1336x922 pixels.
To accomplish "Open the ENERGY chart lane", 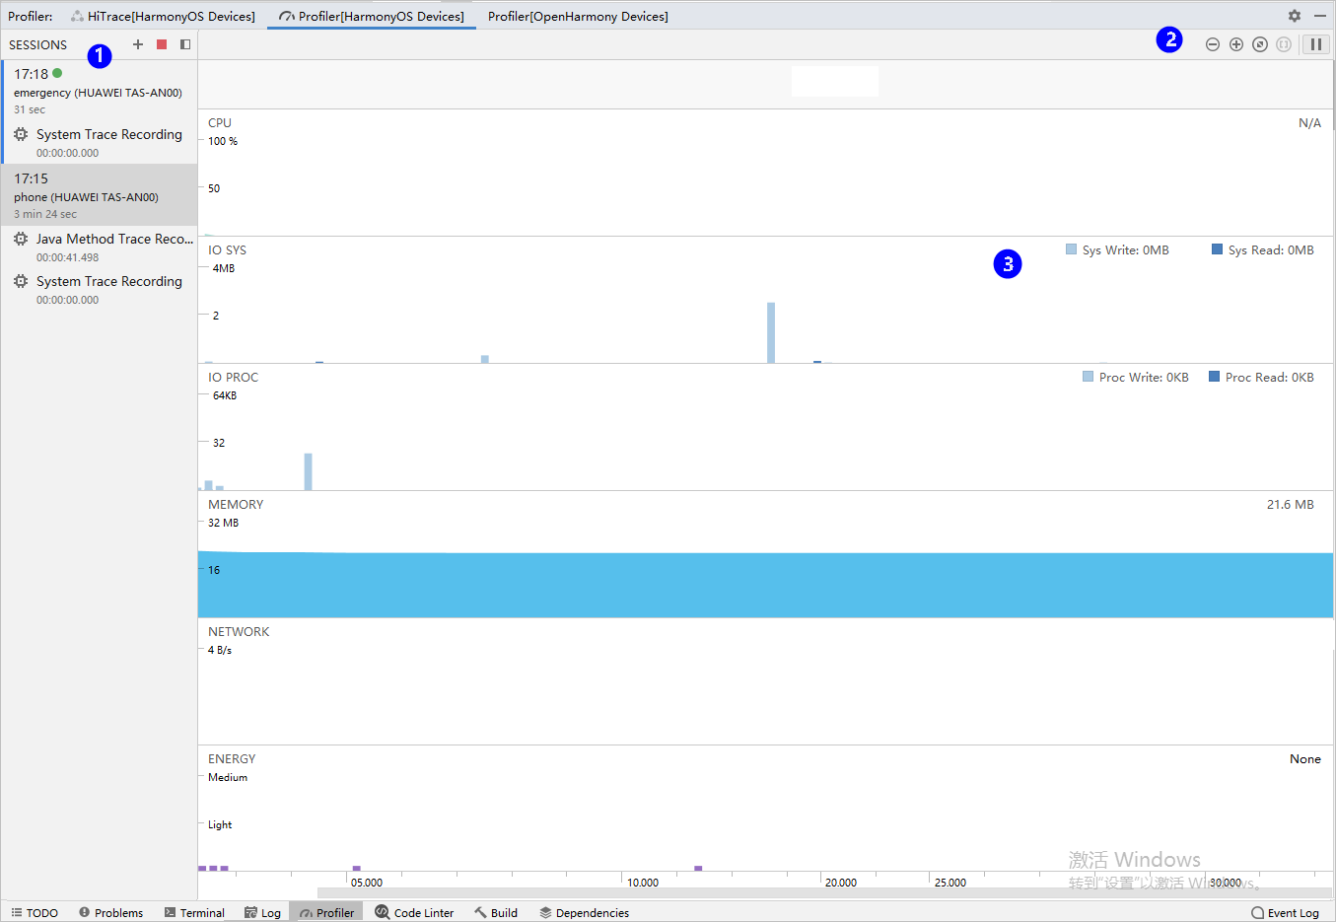I will [765, 809].
